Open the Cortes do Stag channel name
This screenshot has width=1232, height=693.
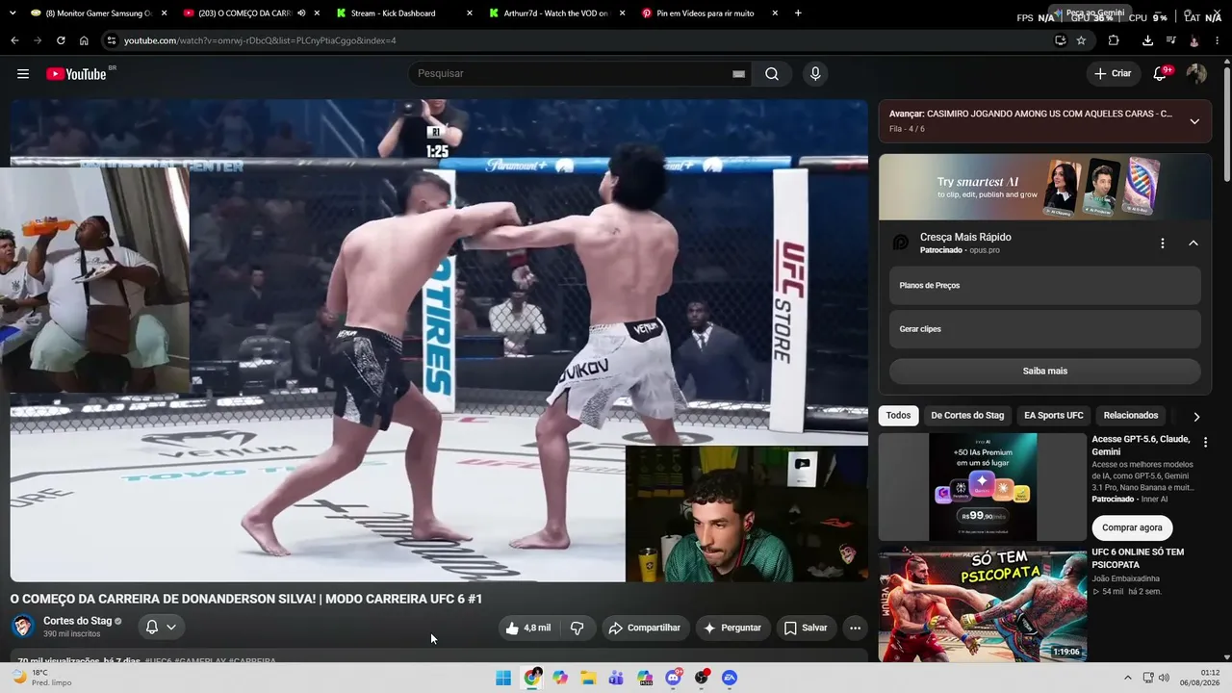tap(77, 621)
